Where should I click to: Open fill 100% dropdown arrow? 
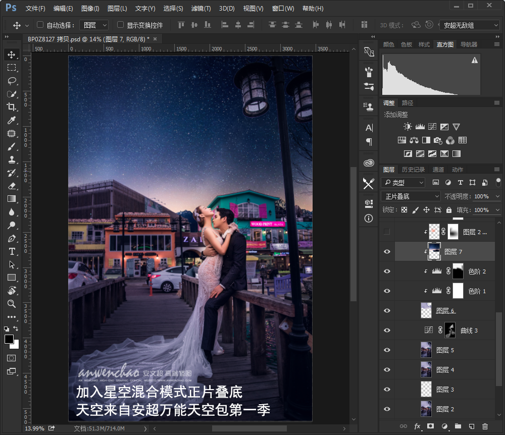(x=497, y=210)
